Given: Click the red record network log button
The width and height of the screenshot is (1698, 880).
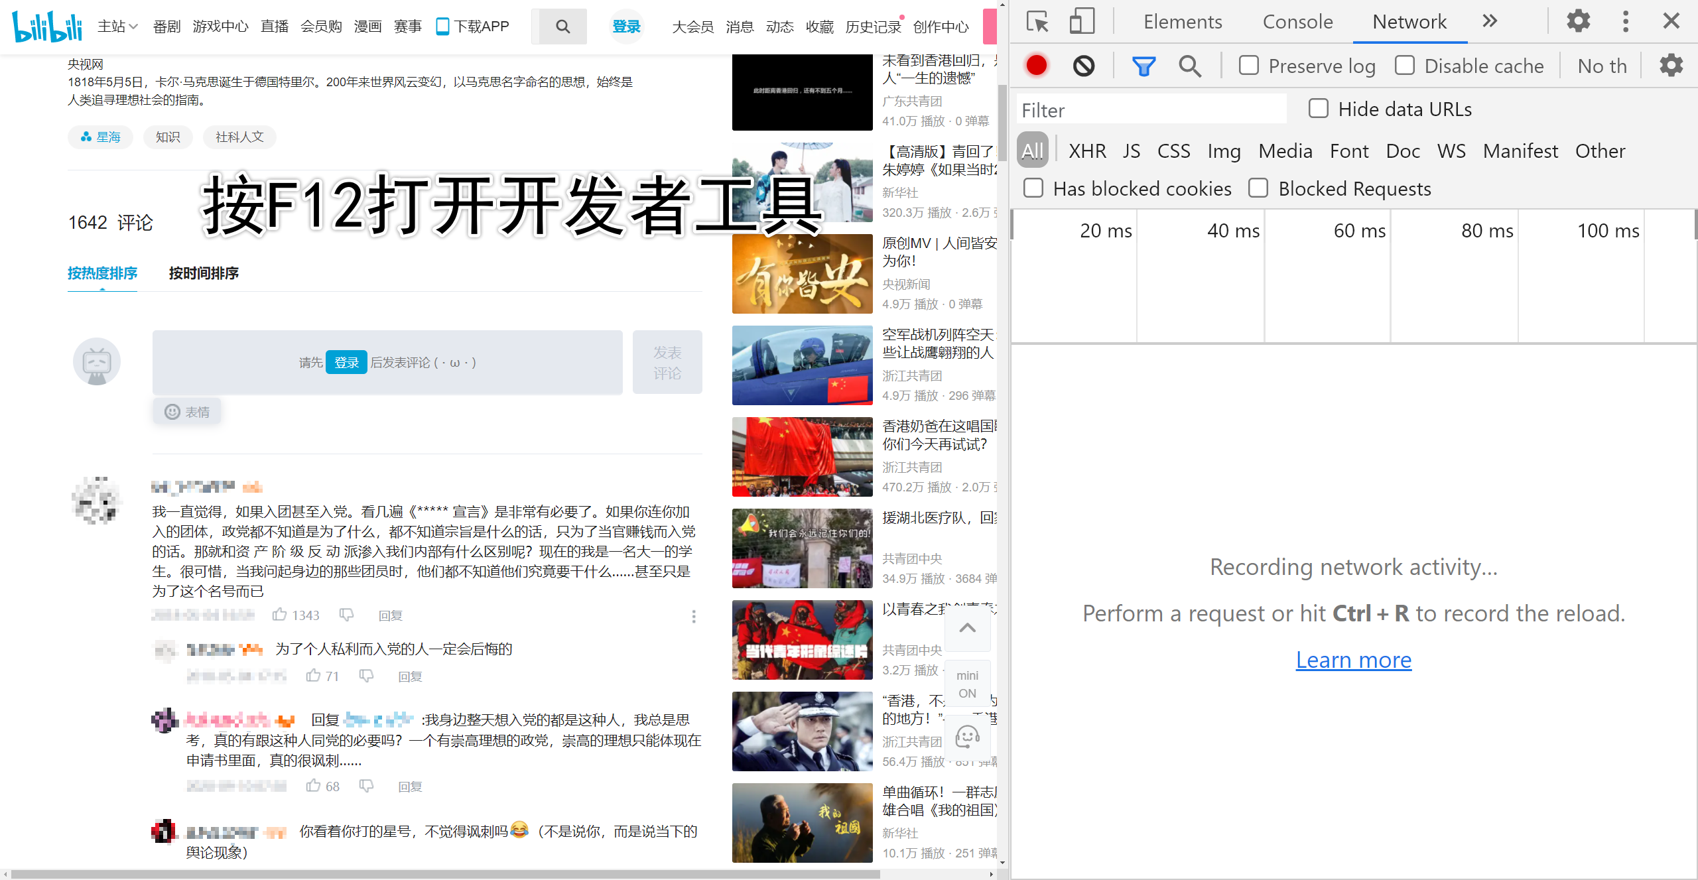Looking at the screenshot, I should 1036,66.
